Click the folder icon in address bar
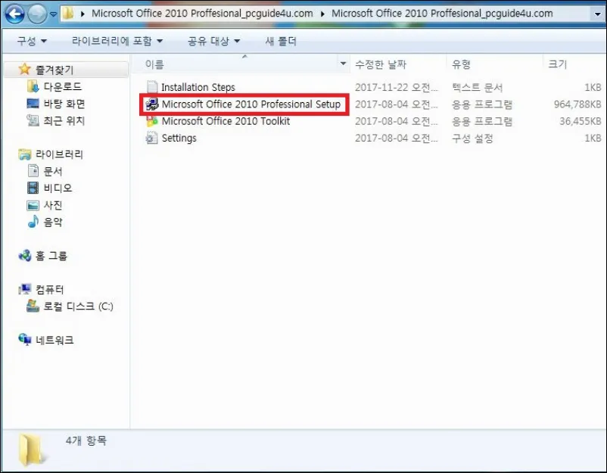Viewport: 607px width, 473px height. pos(68,14)
